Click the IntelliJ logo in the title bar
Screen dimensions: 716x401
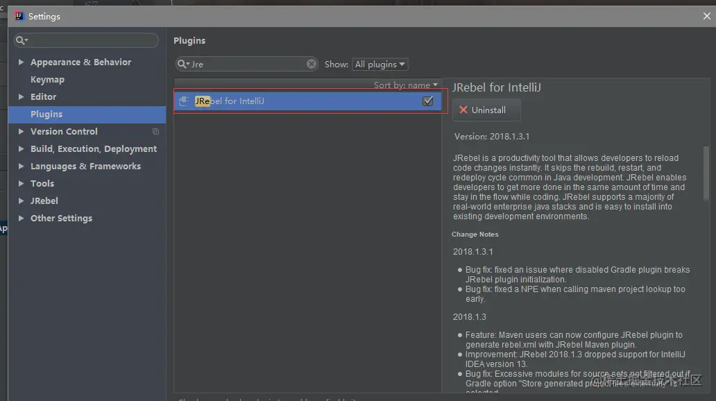pos(19,17)
